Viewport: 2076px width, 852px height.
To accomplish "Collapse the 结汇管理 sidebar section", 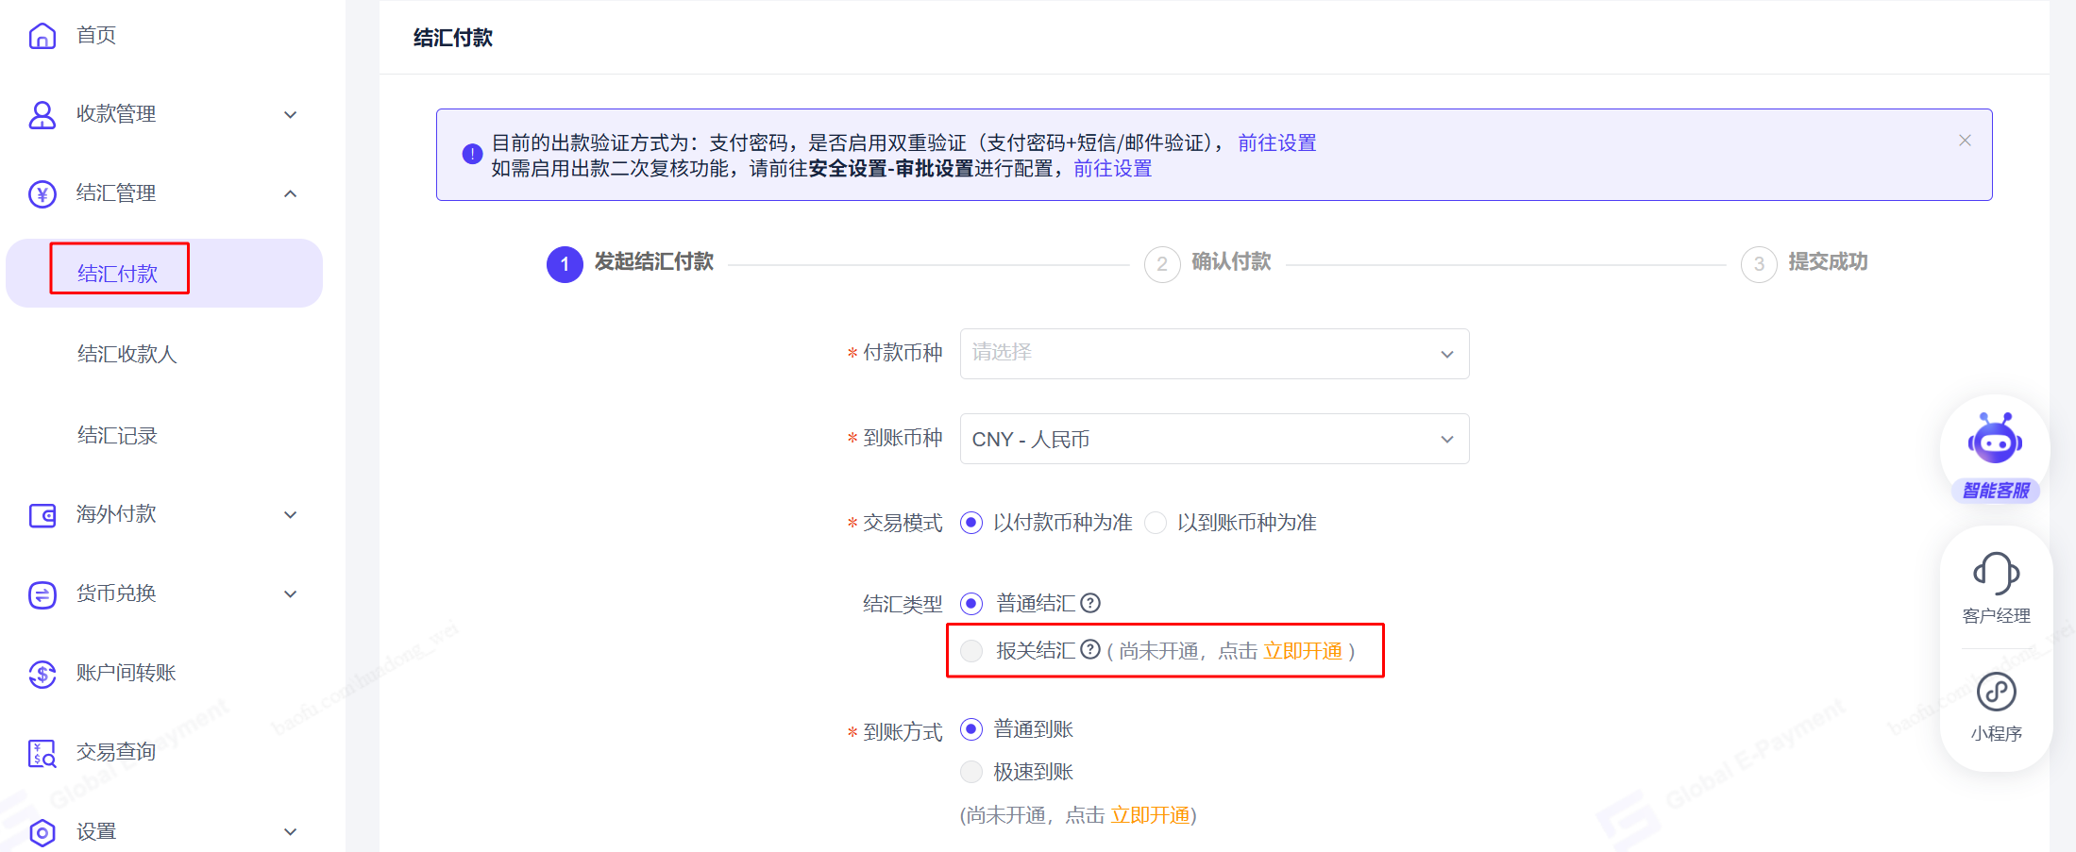I will click(x=290, y=193).
